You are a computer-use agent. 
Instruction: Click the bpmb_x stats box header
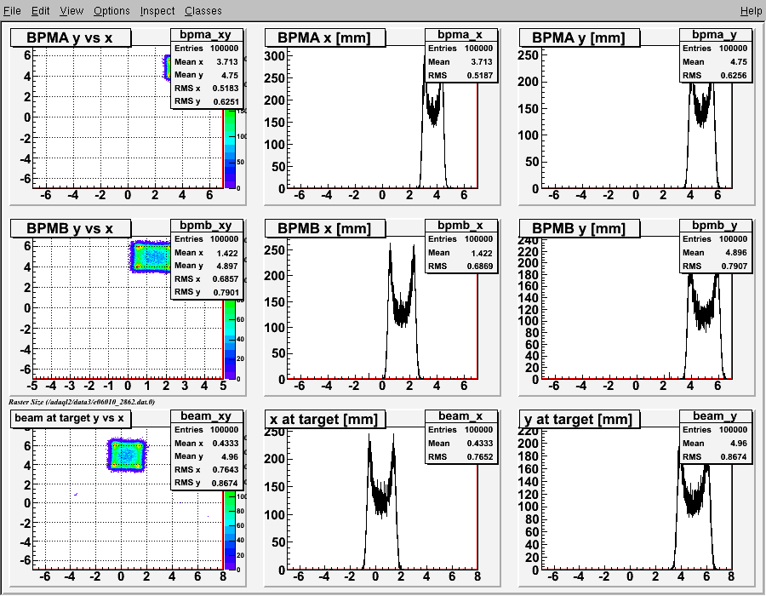460,226
